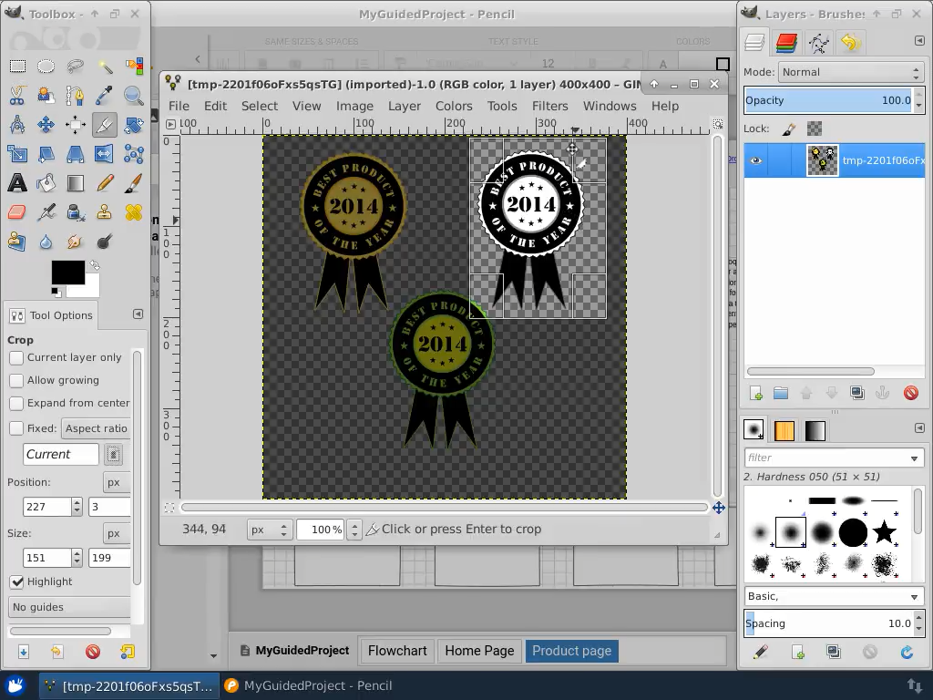Uncheck the Highlight checkbox
Screen dimensions: 933x700
coord(16,582)
